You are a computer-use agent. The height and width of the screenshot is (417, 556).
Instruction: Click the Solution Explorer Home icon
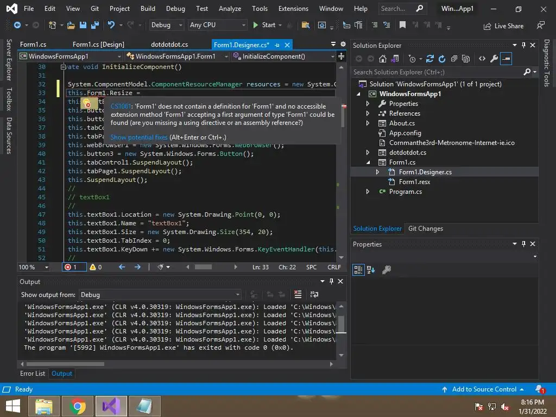coord(383,59)
